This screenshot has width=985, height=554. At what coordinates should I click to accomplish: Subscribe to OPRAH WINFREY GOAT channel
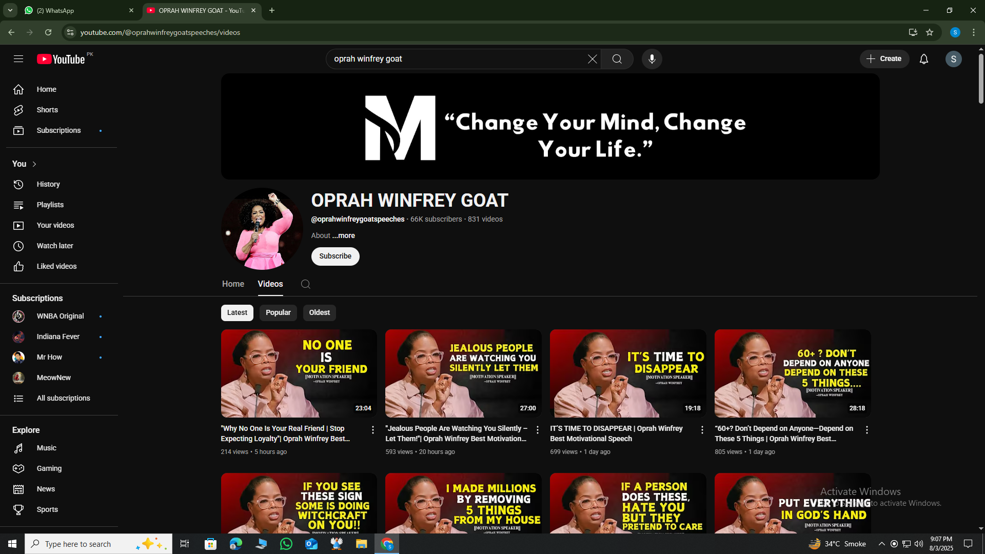point(336,256)
